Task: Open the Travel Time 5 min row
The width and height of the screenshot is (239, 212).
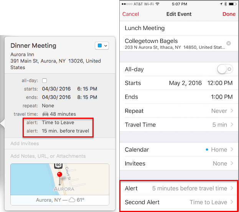Action: click(179, 125)
